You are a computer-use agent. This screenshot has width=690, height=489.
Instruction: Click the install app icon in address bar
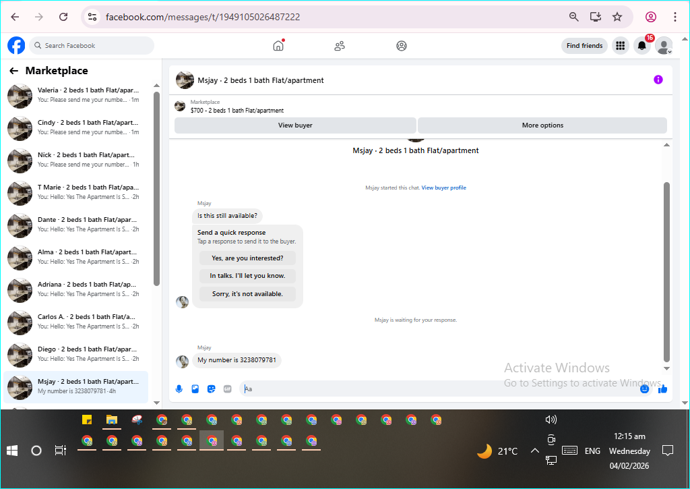pos(596,17)
